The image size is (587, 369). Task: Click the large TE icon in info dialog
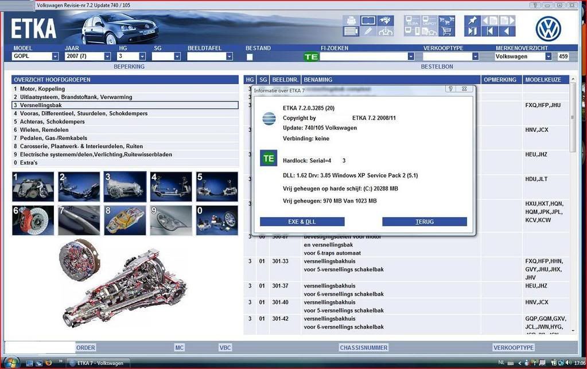[x=269, y=159]
